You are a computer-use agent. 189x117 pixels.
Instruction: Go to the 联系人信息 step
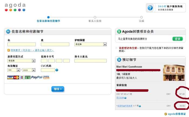pyautogui.click(x=95, y=21)
